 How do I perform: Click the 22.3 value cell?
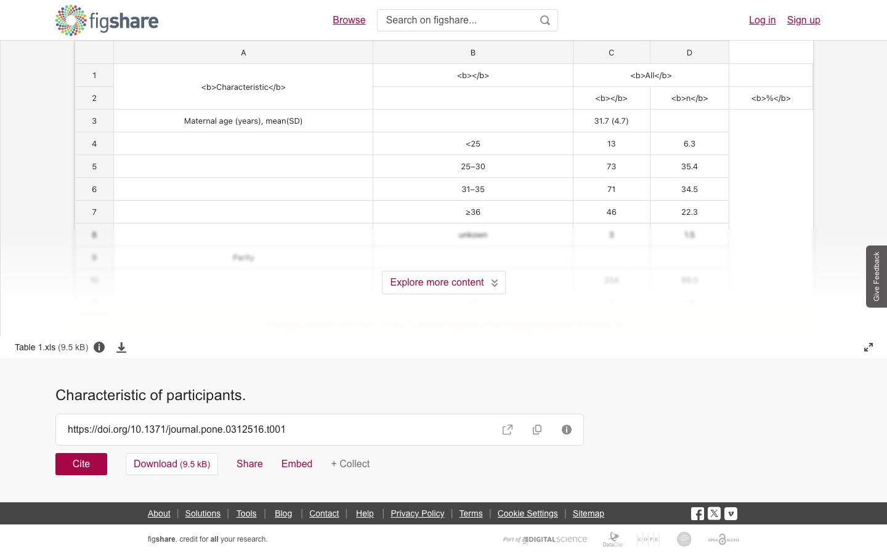[x=689, y=212]
